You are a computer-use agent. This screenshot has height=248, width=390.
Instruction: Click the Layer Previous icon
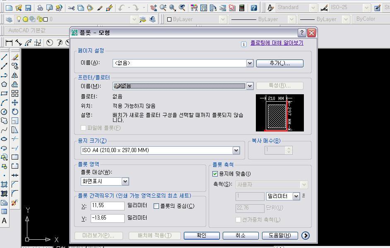click(x=152, y=19)
